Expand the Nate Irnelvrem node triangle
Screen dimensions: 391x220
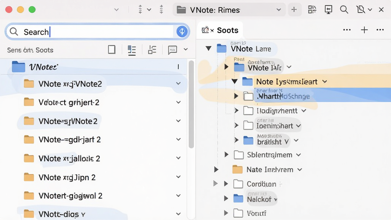click(x=216, y=170)
